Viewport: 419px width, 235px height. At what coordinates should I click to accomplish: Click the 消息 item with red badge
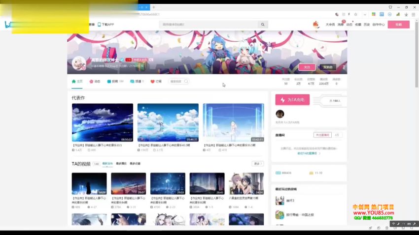tap(341, 24)
